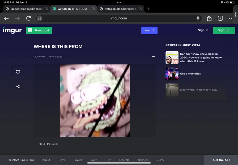Screen dimensions: 238x165
Task: Open Meanwhile, in New York City post
Action: tap(199, 90)
